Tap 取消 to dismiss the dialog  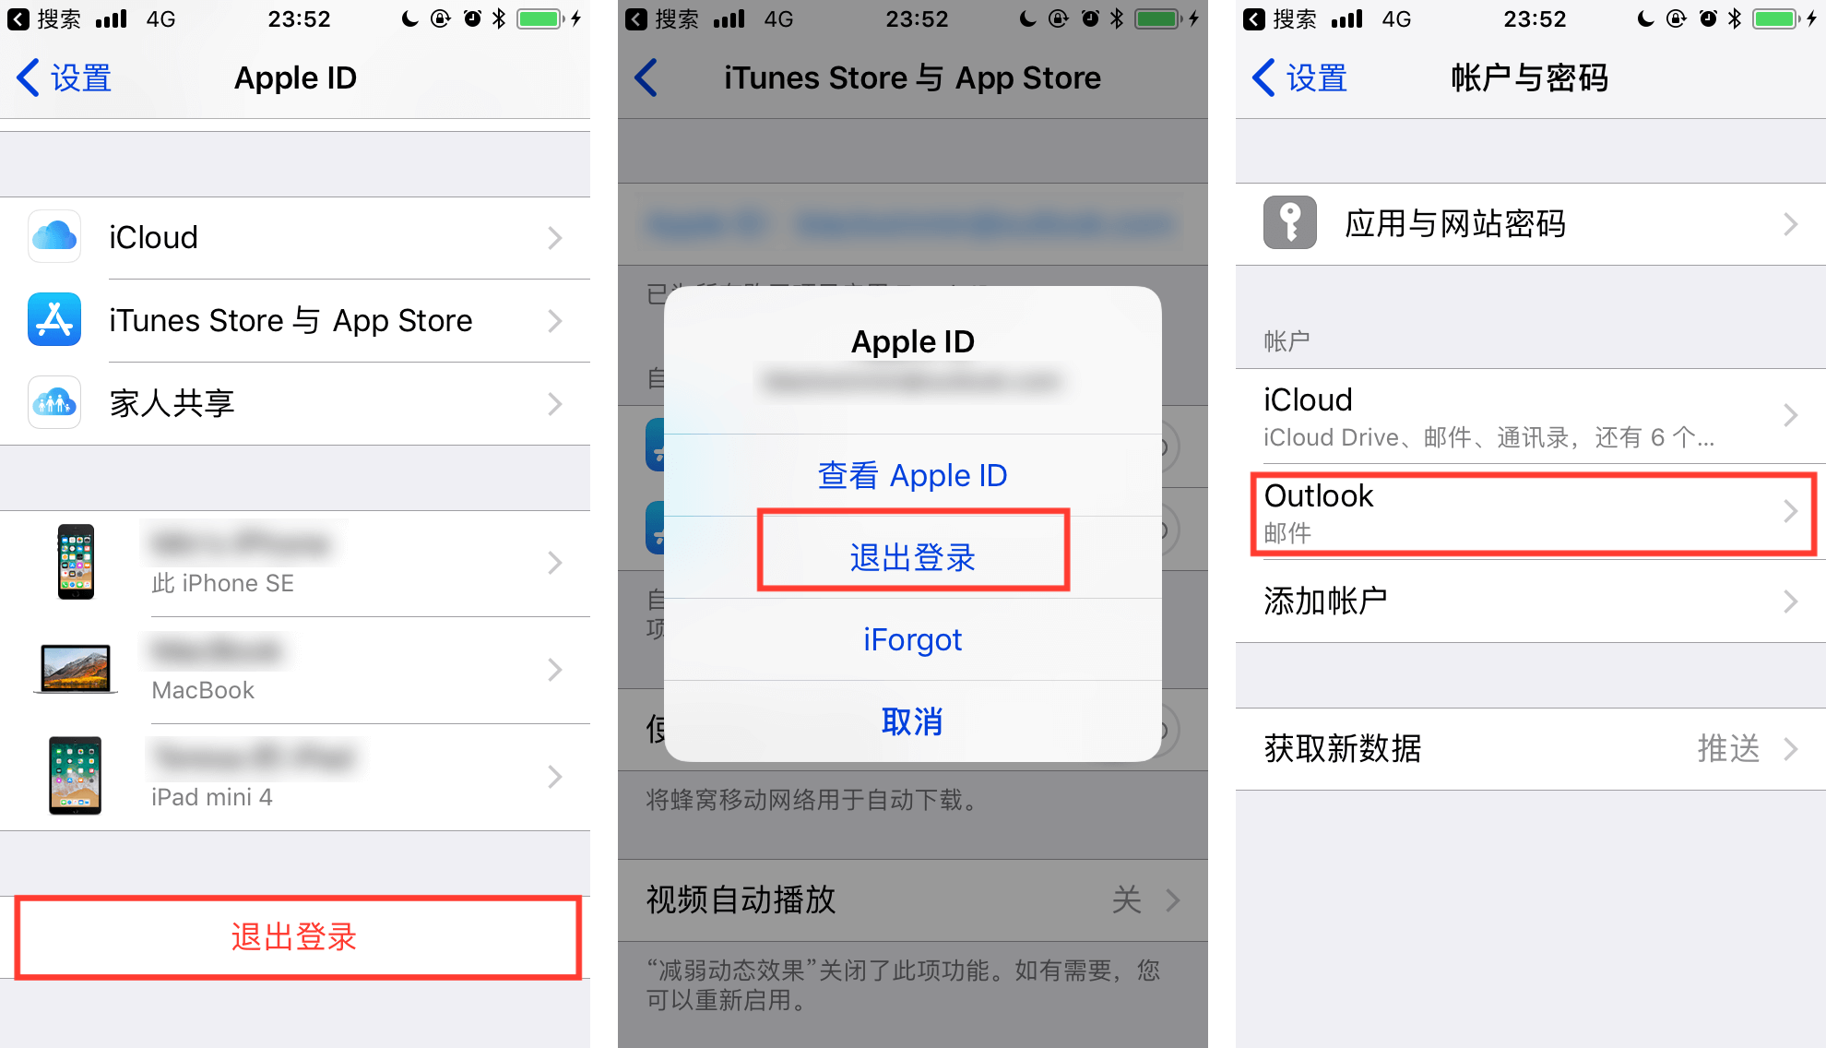coord(913,721)
